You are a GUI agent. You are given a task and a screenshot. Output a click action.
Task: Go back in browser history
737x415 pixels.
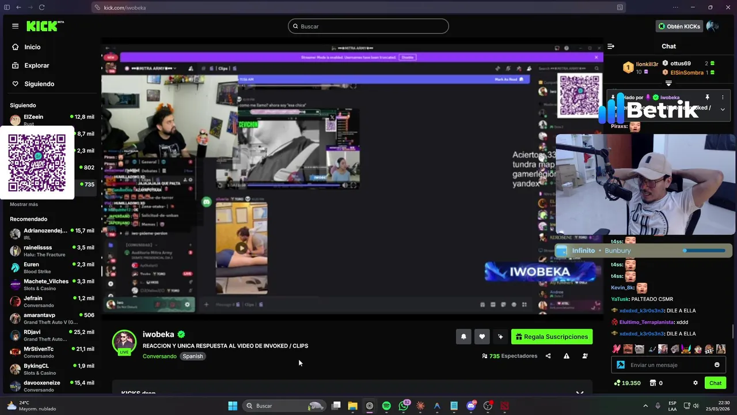[18, 7]
